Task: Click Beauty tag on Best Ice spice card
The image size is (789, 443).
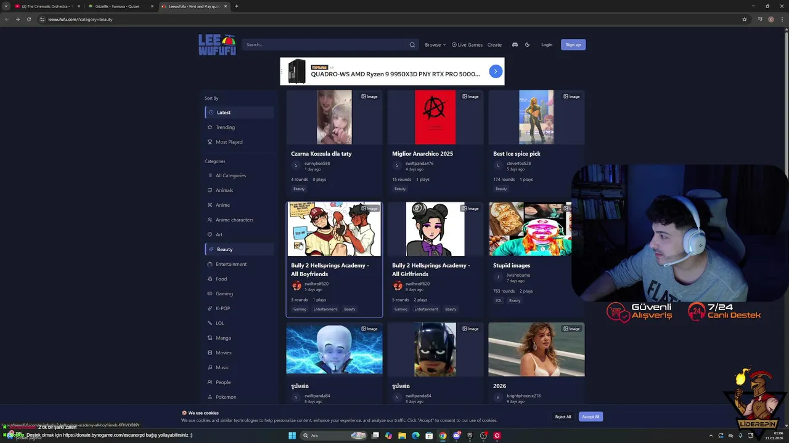Action: tap(501, 189)
